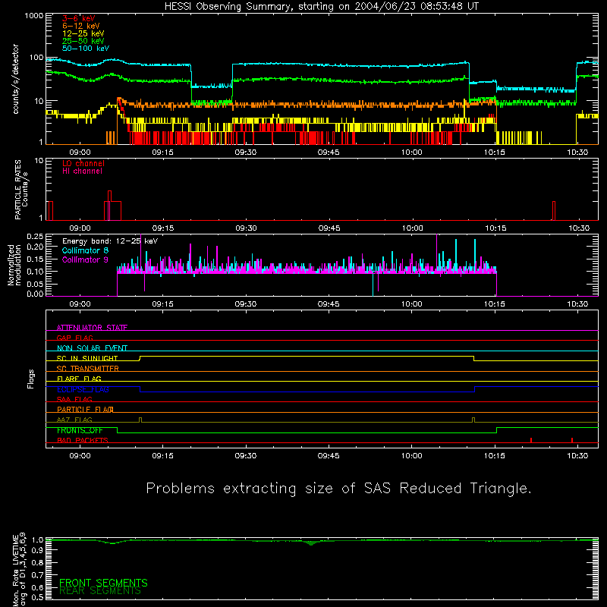Viewport: 607px width, 607px height.
Task: Click the ECLIPSE FLAG label
Action: (83, 389)
